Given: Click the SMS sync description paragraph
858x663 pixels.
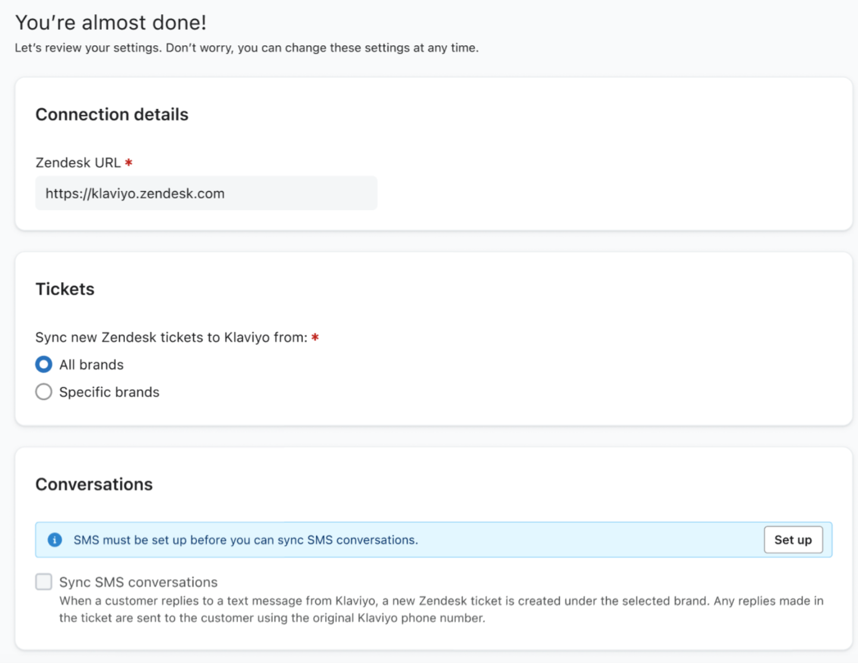Looking at the screenshot, I should 440,609.
